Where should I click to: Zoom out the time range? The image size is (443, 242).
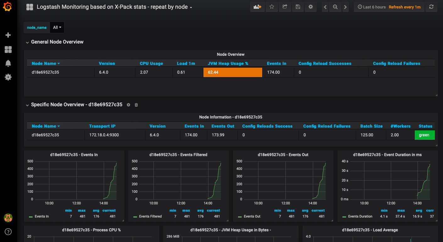point(335,7)
